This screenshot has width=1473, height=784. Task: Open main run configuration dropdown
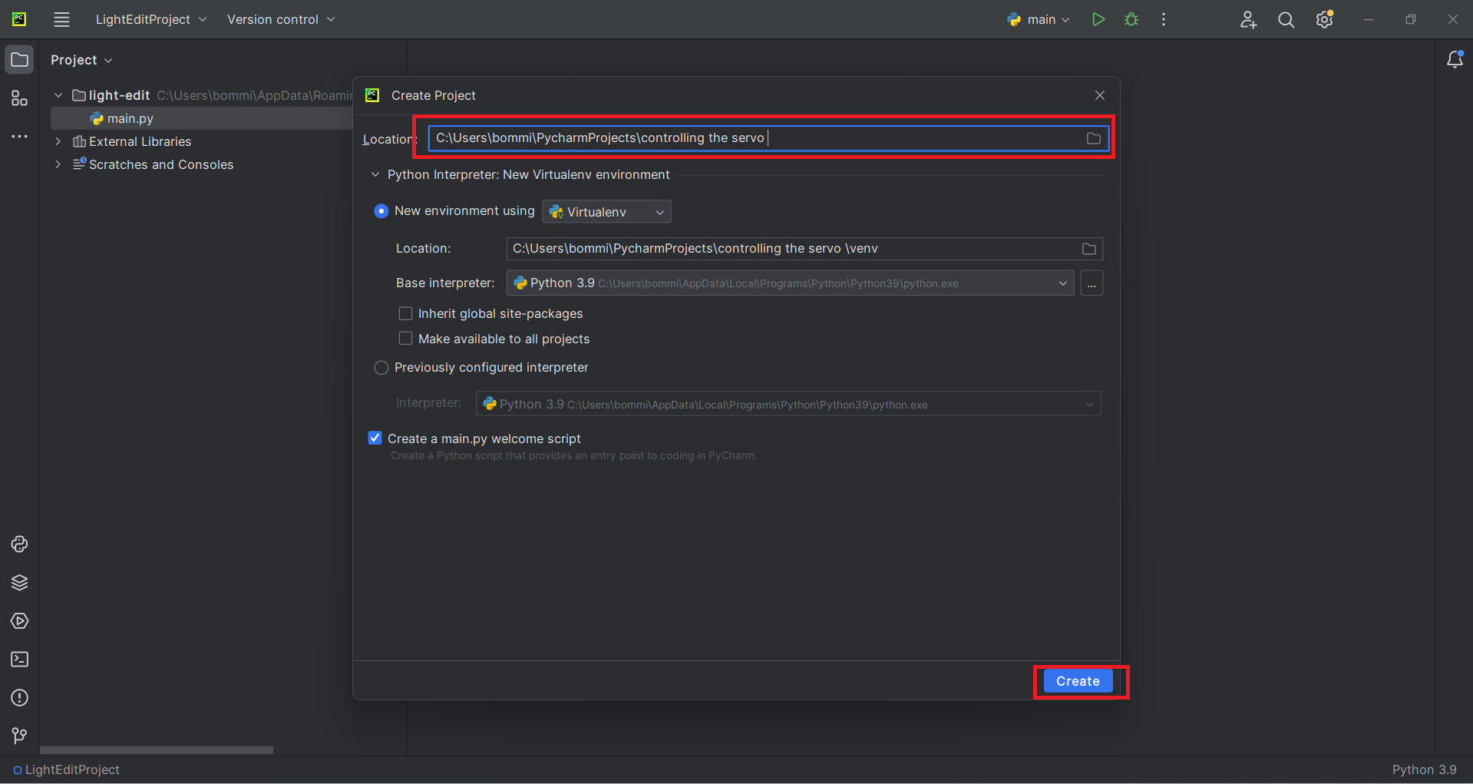(1039, 20)
